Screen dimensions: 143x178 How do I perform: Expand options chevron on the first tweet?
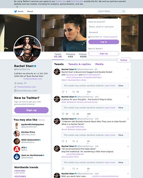[128, 70]
